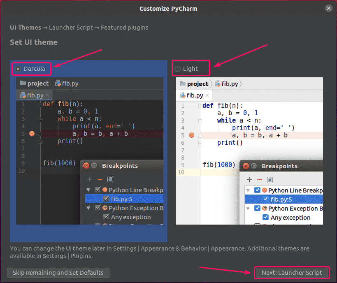
Task: Click project breadcrumb label in Light preview
Action: (x=198, y=84)
